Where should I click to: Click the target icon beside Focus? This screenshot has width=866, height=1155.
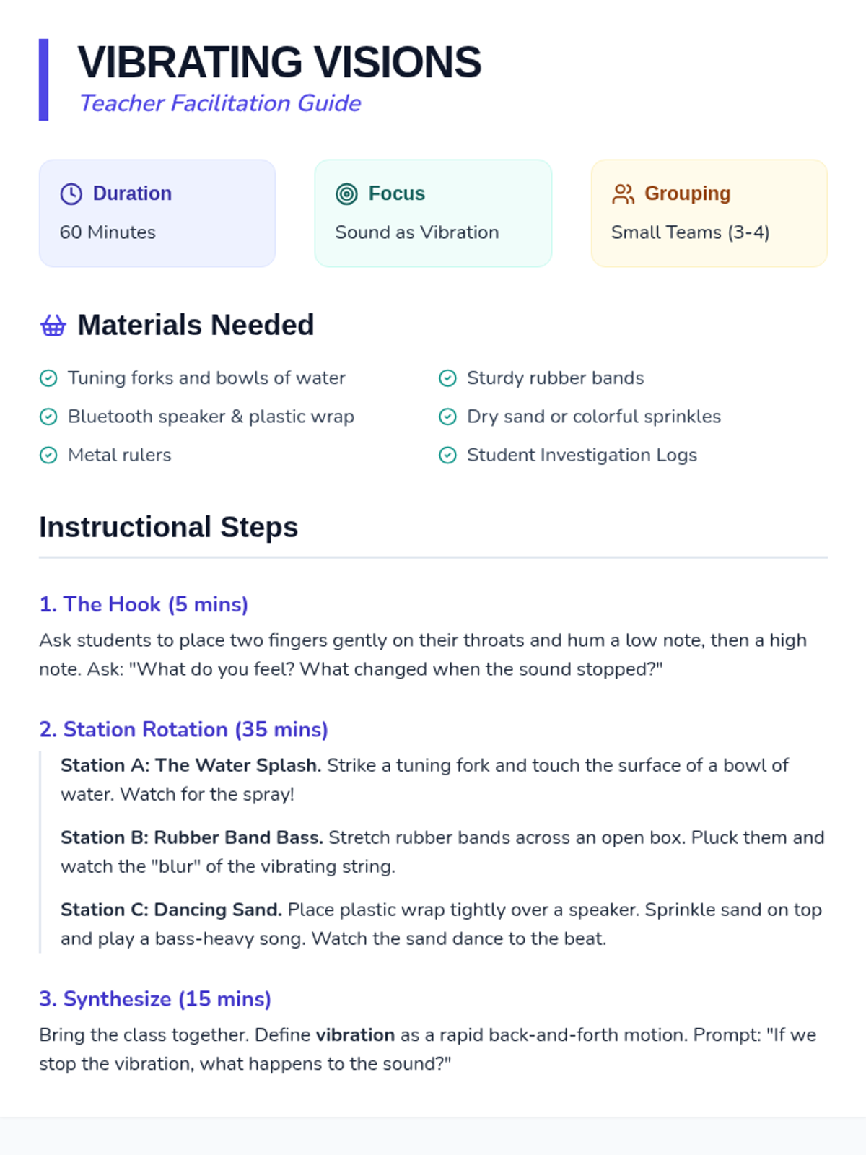[x=346, y=193]
